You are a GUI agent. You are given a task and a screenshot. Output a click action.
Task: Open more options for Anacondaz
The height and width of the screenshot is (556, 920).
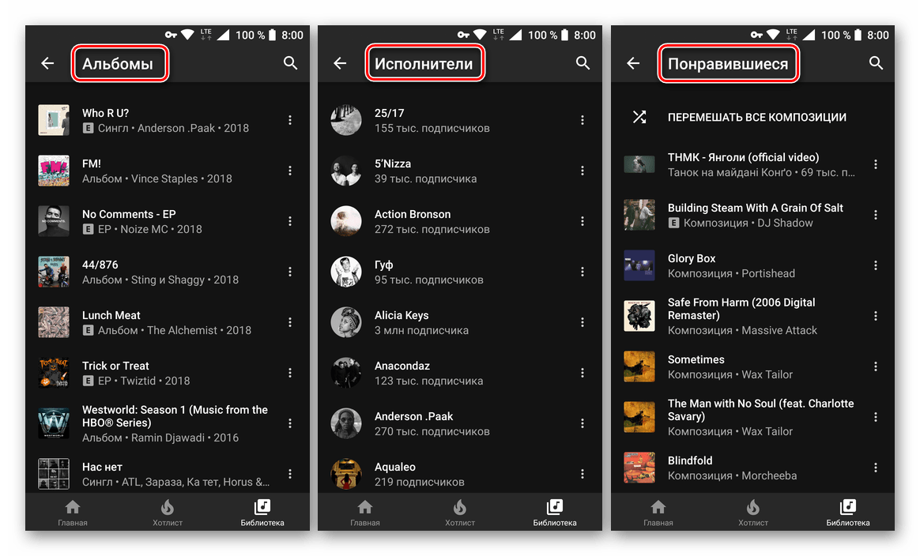pos(582,373)
